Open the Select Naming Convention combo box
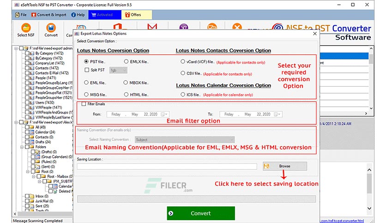Screen dimensions: 386x223 [x=185, y=140]
